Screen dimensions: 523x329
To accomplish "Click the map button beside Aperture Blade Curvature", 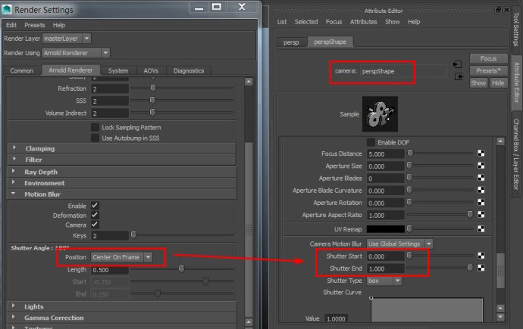I will point(481,190).
